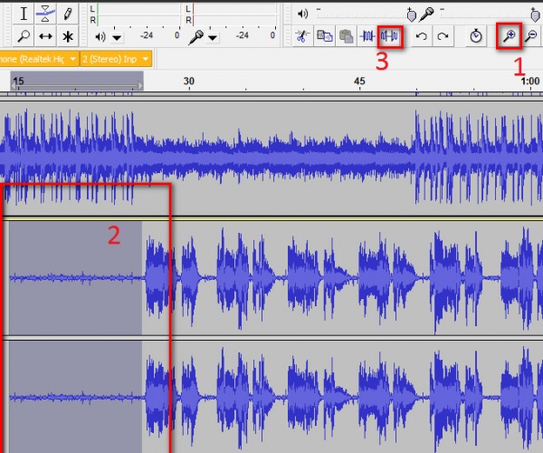
Task: Open the recording meter dropdown arrow
Action: [x=213, y=38]
